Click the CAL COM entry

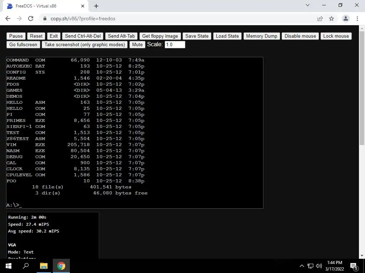pyautogui.click(x=75, y=163)
